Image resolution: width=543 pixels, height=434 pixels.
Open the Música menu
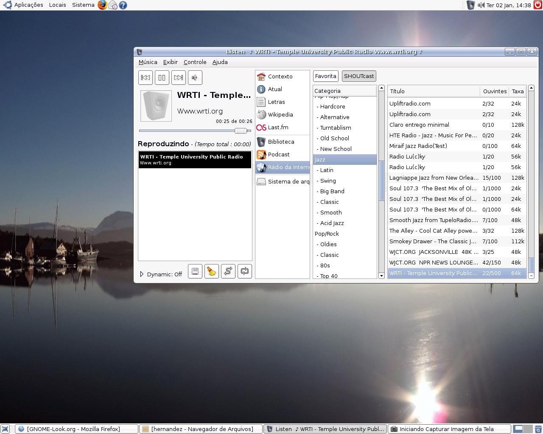(148, 62)
